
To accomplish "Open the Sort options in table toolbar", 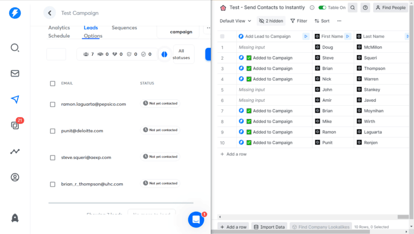I will [x=322, y=21].
